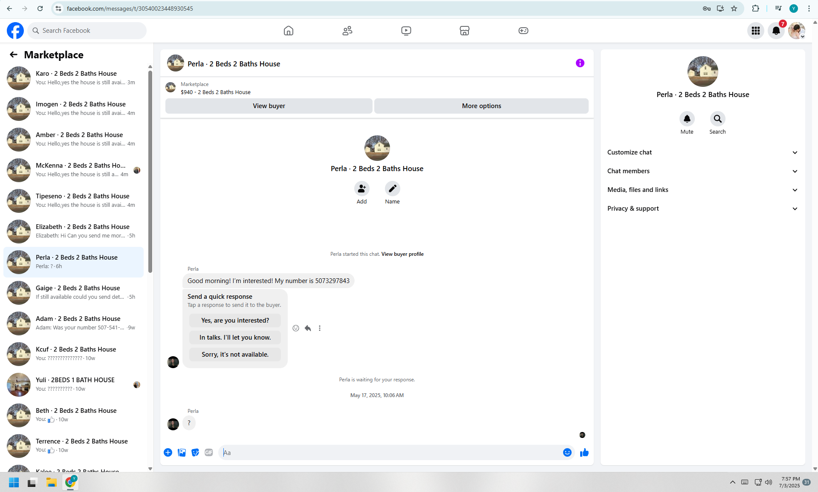This screenshot has width=818, height=492.
Task: Open the volume control in system tray
Action: pyautogui.click(x=769, y=482)
